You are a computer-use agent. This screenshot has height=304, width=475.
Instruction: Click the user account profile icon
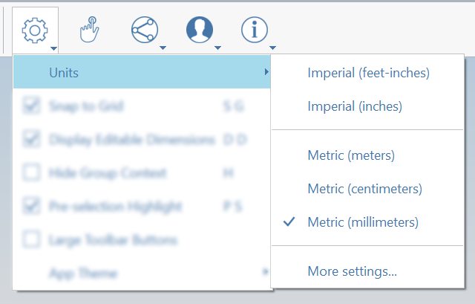199,30
